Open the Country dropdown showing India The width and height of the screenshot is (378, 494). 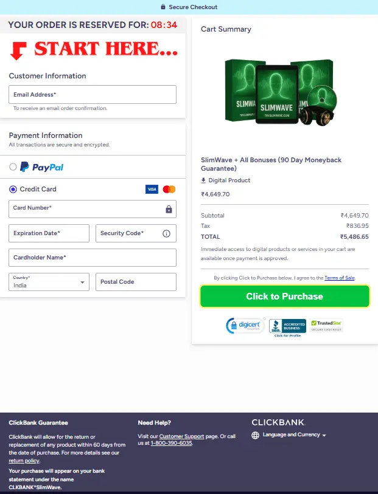(x=49, y=282)
